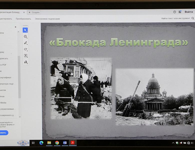
Task: Open the Преобразовать menu
Action: [x=23, y=19]
